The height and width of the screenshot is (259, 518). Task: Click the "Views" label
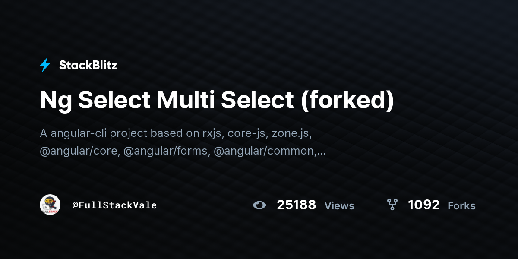coord(339,206)
